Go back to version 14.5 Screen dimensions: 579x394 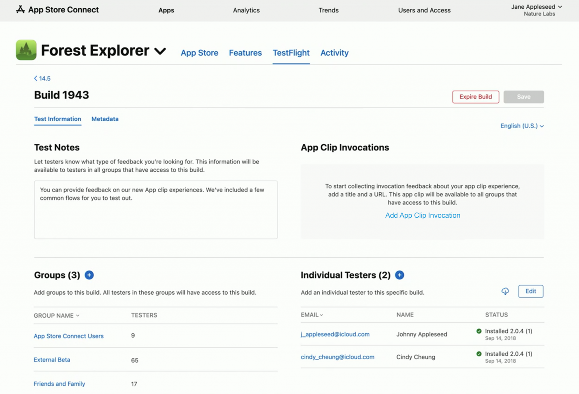[x=42, y=78]
